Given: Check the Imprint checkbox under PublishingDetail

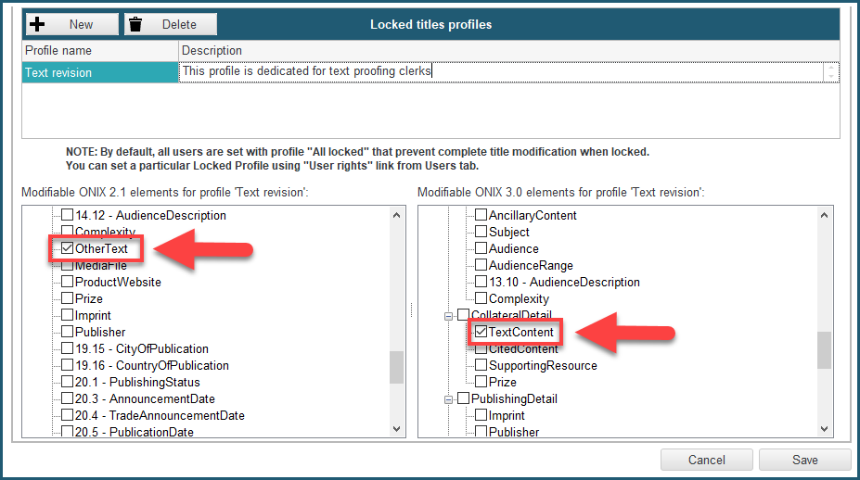Looking at the screenshot, I should (x=481, y=415).
